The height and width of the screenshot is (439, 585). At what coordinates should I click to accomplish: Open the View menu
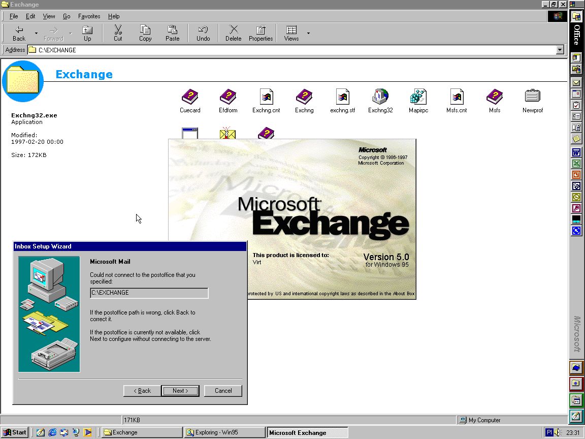tap(49, 16)
